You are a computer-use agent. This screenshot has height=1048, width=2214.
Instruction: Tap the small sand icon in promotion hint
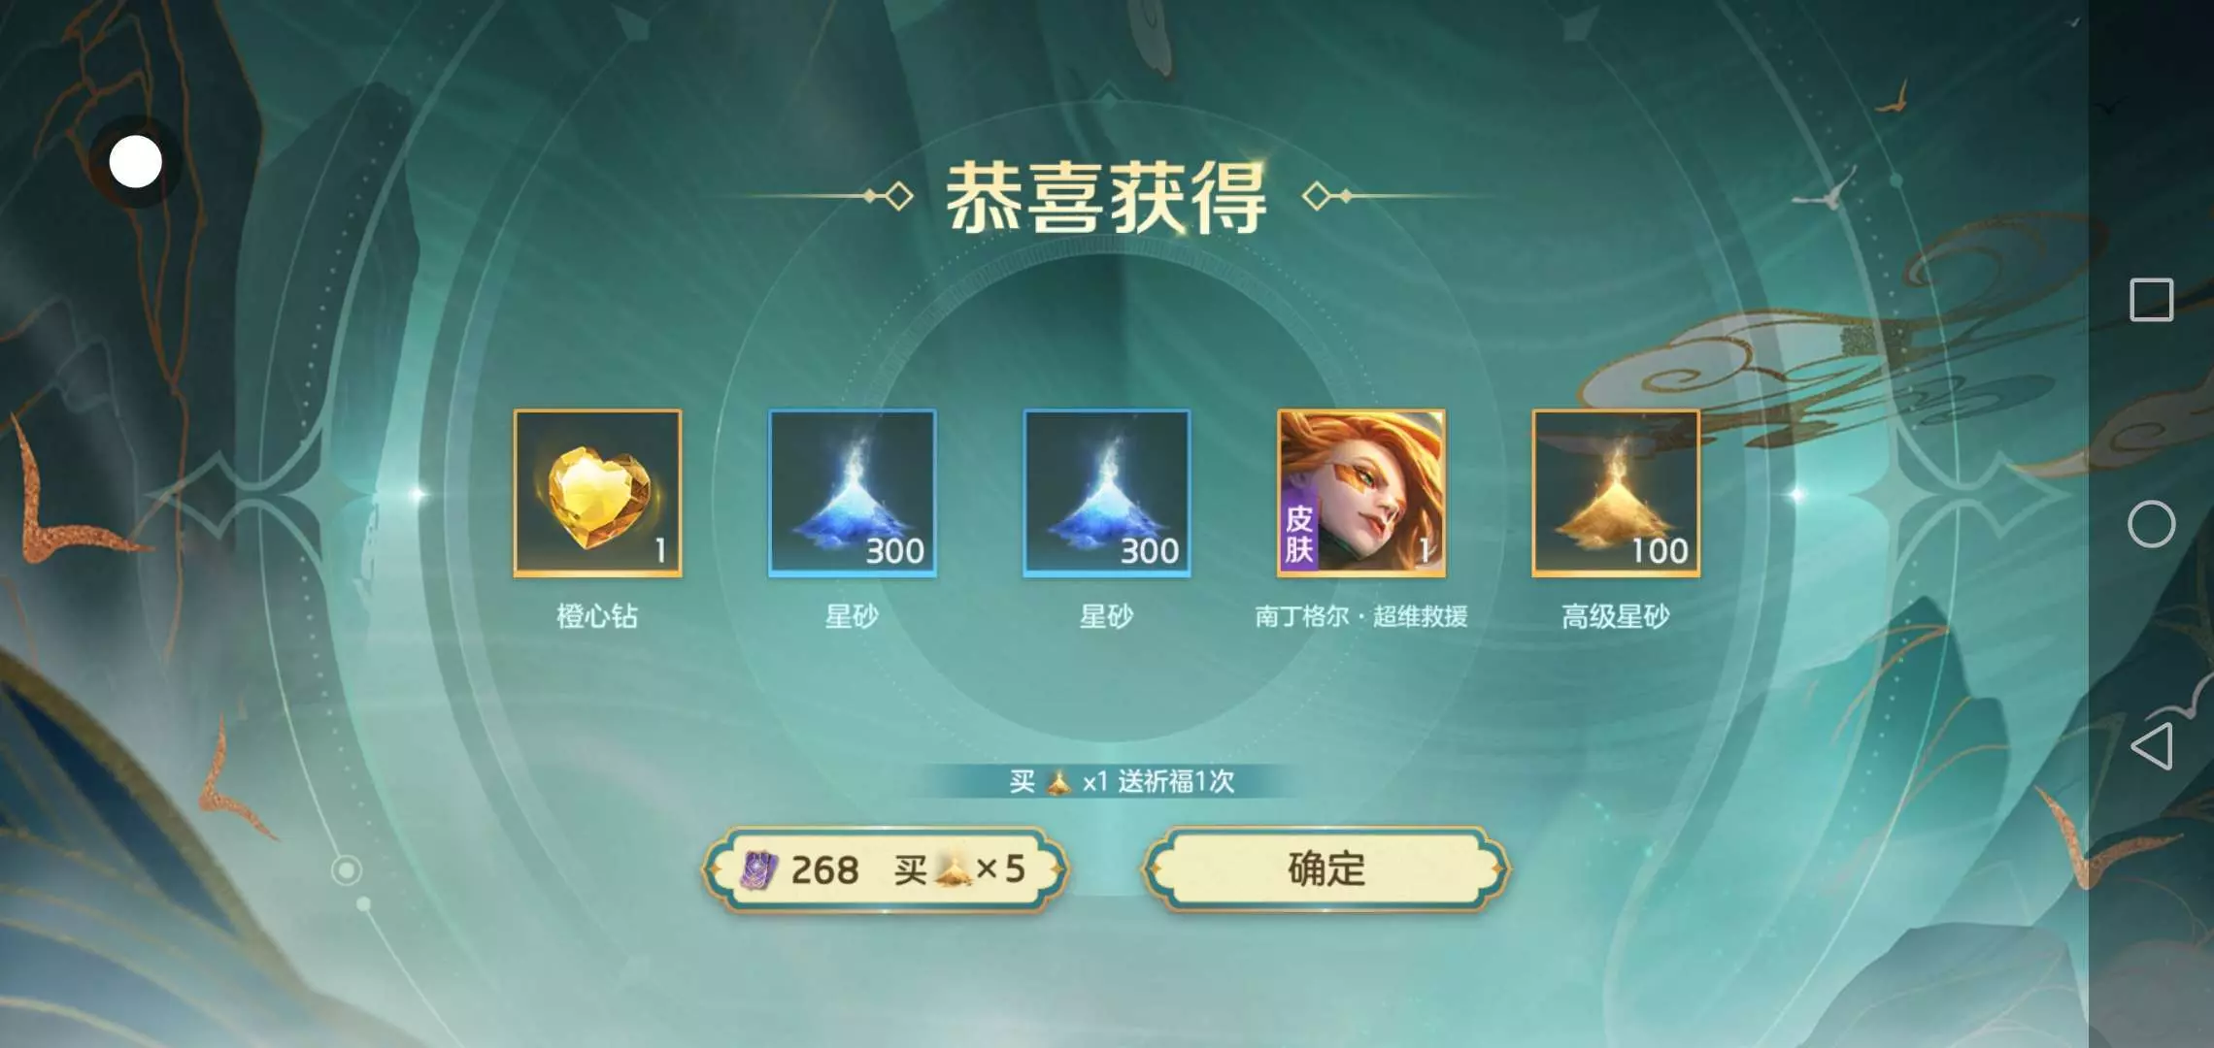click(1058, 782)
